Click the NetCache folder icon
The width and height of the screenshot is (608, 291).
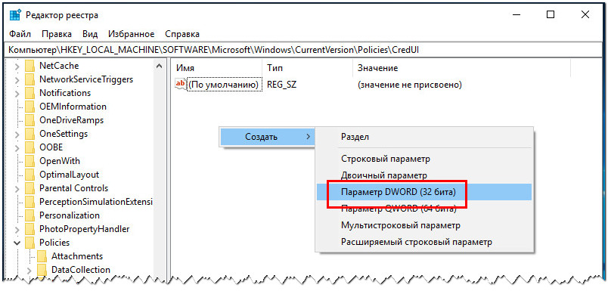29,67
